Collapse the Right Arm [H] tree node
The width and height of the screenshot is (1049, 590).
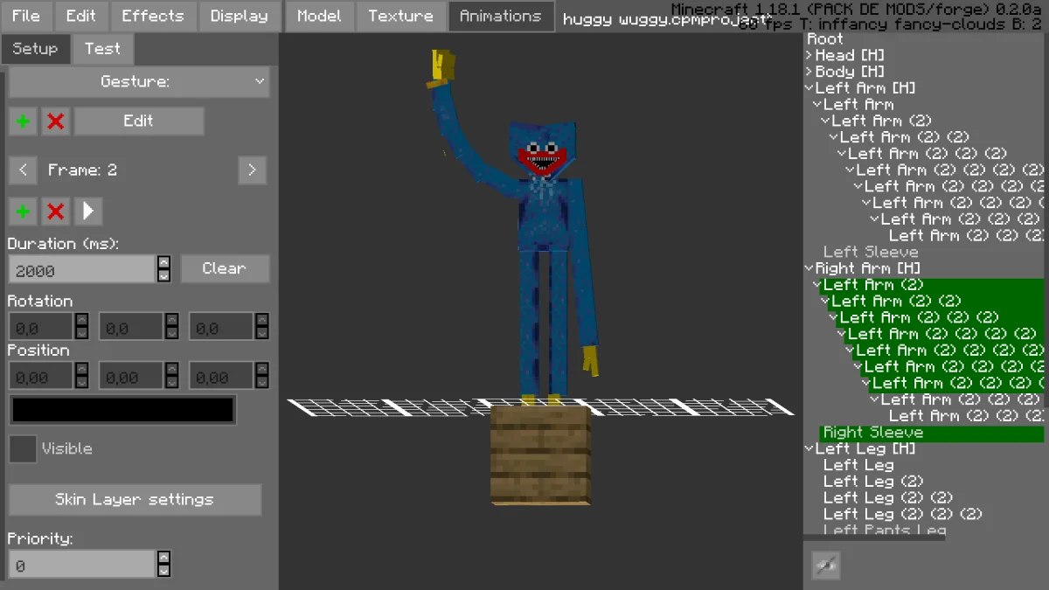[x=809, y=268]
